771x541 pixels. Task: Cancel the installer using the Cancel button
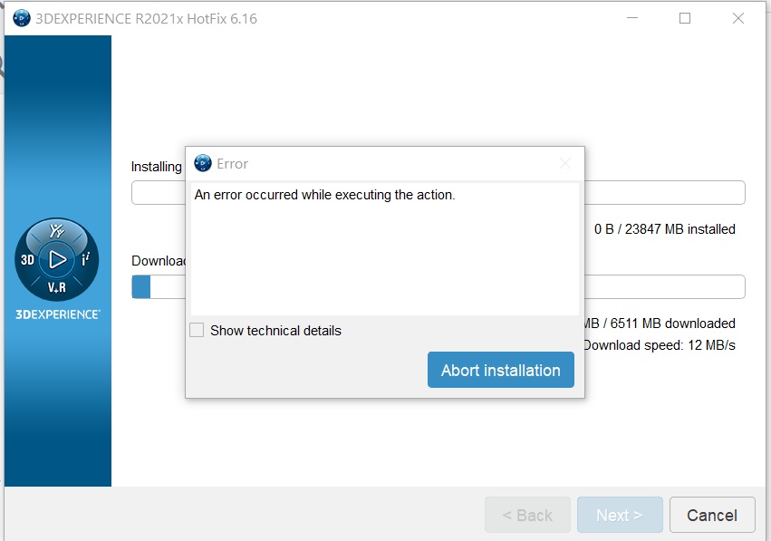coord(712,515)
